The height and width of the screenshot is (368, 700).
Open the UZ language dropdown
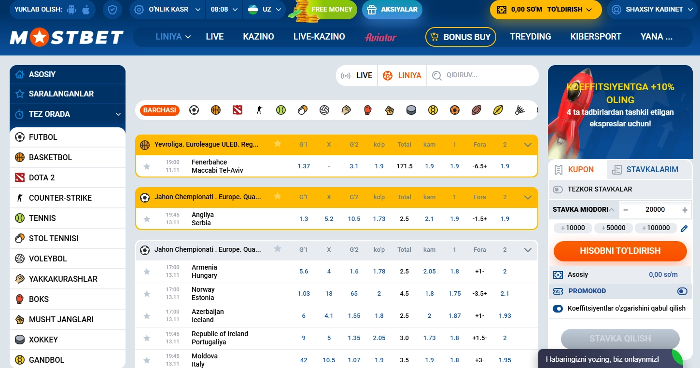pyautogui.click(x=266, y=10)
